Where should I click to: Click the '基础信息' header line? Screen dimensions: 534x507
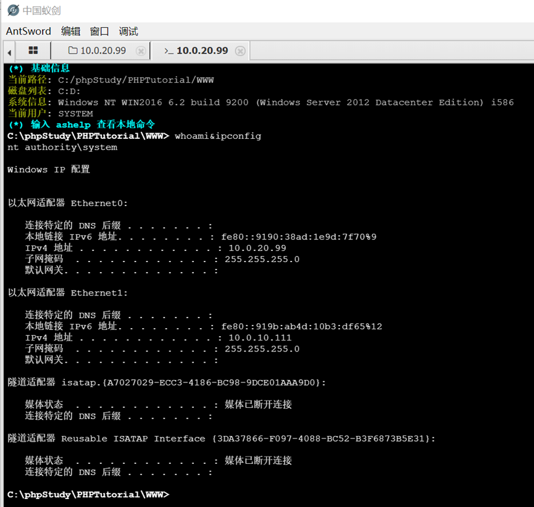(39, 68)
